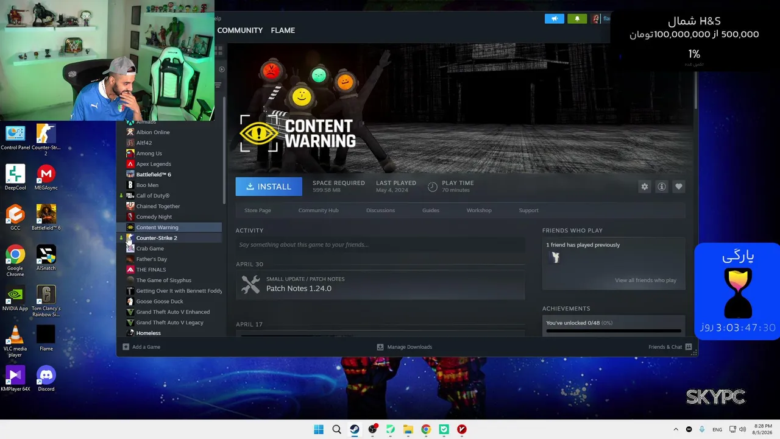
Task: Open Manage Downloads
Action: [x=404, y=347]
